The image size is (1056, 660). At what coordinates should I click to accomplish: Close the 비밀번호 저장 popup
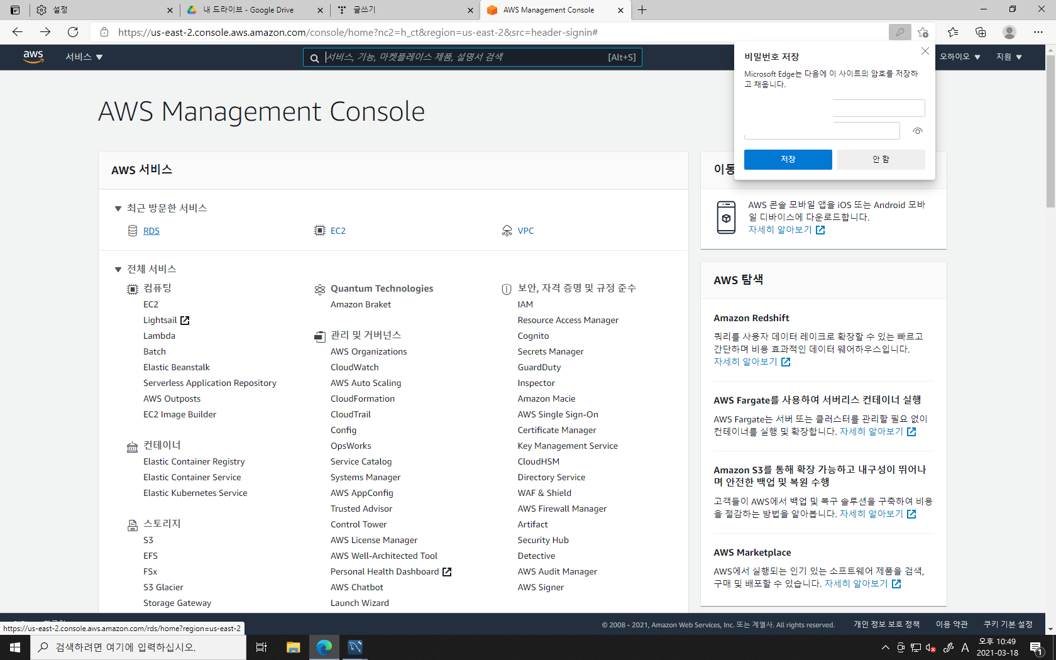[x=925, y=51]
